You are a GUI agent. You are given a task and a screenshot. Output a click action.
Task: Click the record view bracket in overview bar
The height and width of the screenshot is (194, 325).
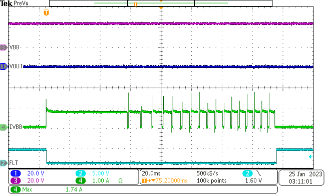pyautogui.click(x=161, y=3)
